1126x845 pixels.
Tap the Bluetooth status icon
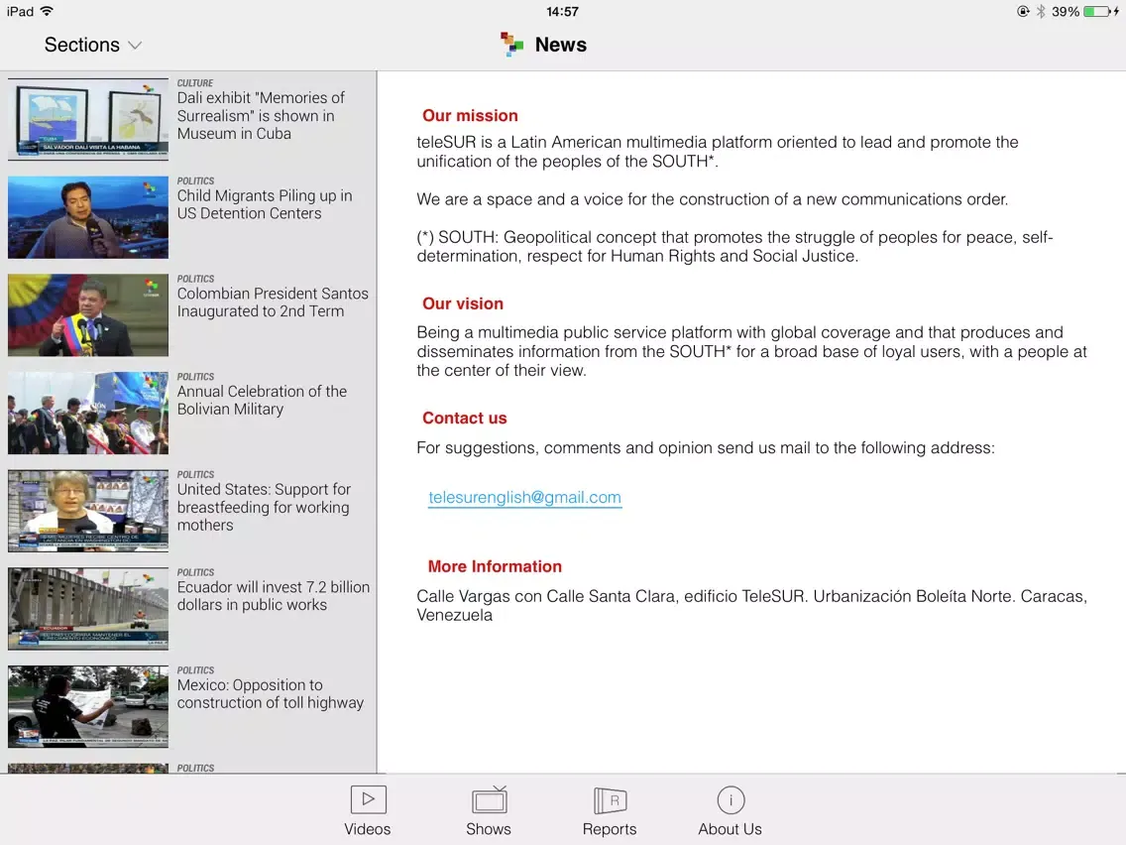coord(1040,12)
